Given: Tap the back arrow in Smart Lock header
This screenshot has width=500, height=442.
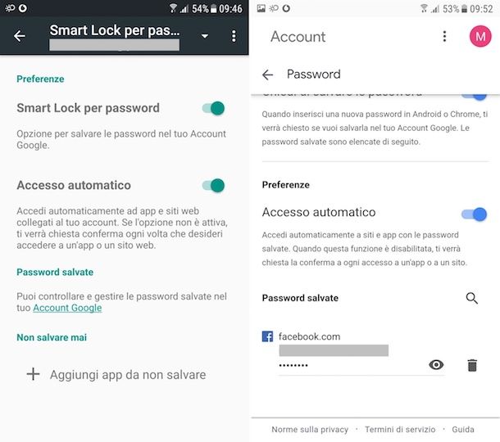Looking at the screenshot, I should [x=20, y=36].
